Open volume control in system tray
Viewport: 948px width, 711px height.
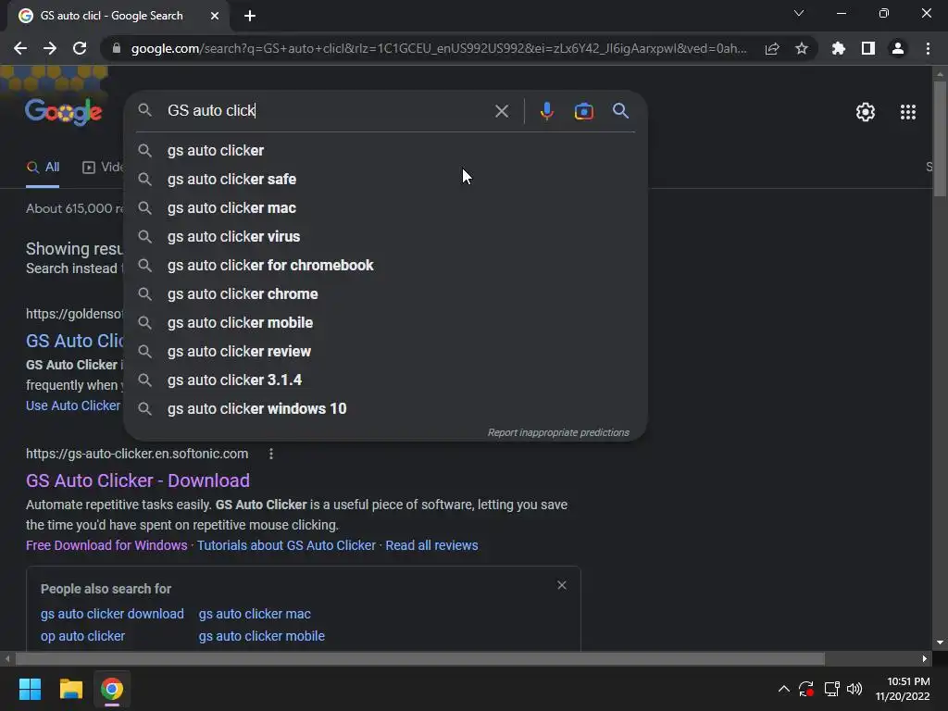pos(854,689)
